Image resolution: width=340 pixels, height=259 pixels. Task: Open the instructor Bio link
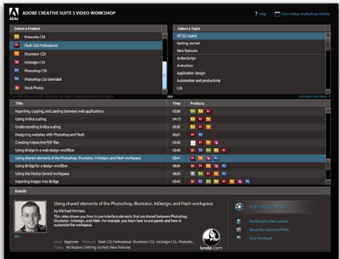pyautogui.click(x=17, y=236)
